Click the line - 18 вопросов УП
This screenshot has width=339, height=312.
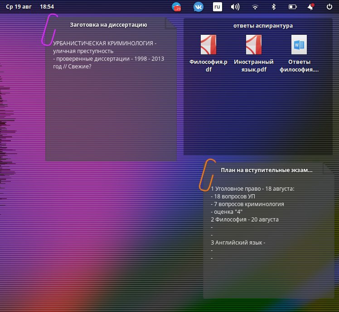(233, 197)
